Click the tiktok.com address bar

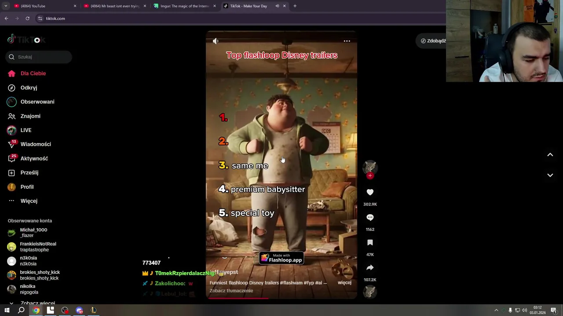pos(55,18)
